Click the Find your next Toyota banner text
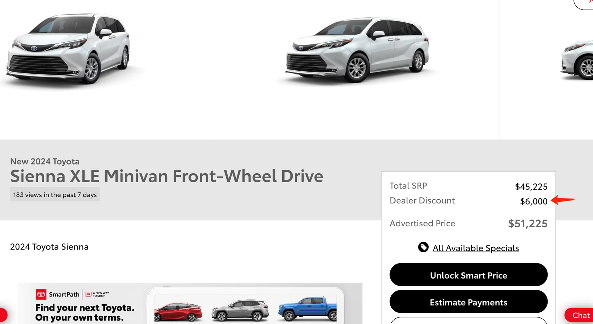This screenshot has height=324, width=593. (x=85, y=313)
